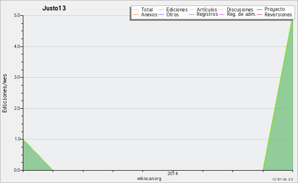Screen dimensions: 298x183
Task: Click the Registros legend label
Action: point(207,14)
